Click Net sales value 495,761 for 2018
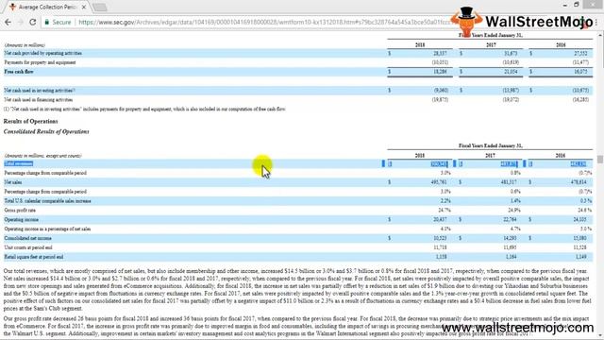The image size is (604, 340). coord(439,182)
